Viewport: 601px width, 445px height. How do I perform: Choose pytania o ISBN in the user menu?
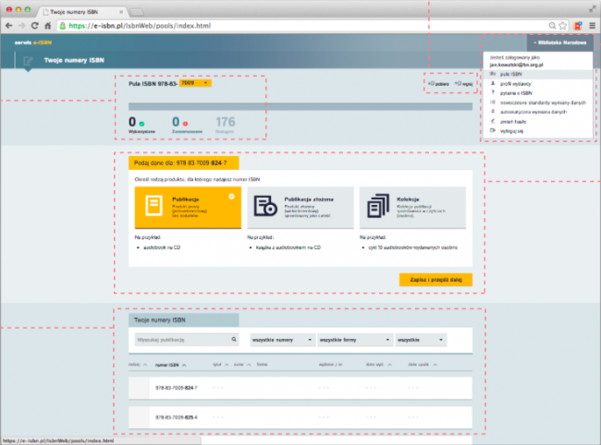point(538,93)
